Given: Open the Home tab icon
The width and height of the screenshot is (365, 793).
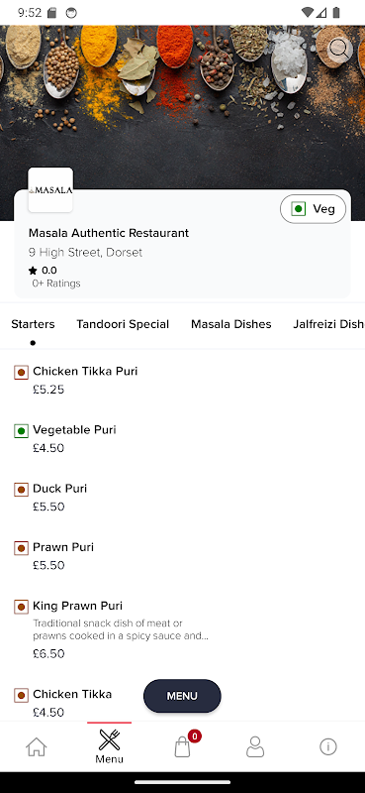Looking at the screenshot, I should [x=37, y=746].
